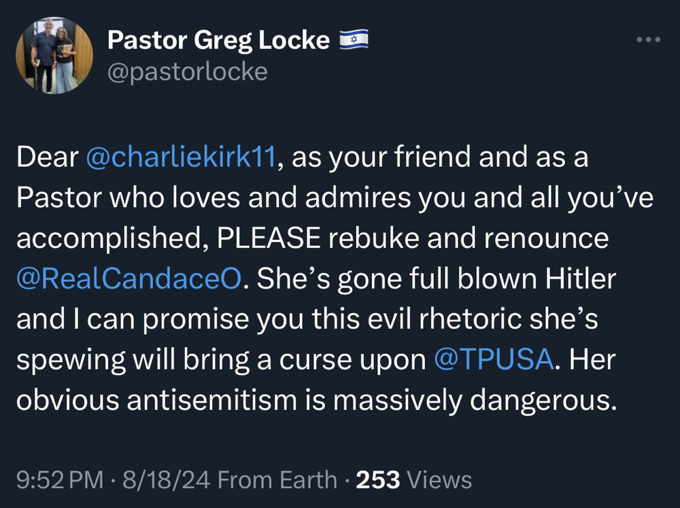Viewport: 680px width, 508px height.
Task: Click the display name Pastor Greg Locke
Action: [218, 41]
